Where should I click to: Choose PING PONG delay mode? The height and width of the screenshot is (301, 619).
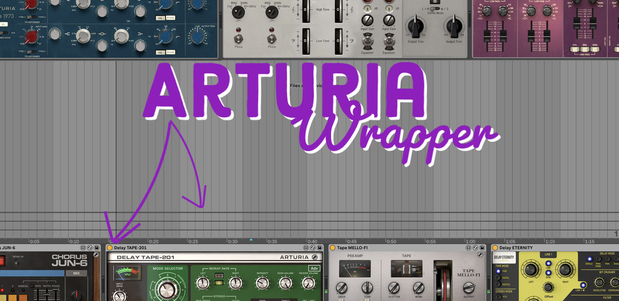click(x=599, y=260)
